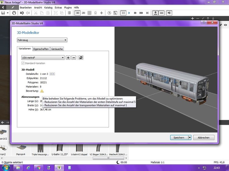Screen dimensions: 229x171
Task: Go to the previous Detailstufe
Action: 51,74
